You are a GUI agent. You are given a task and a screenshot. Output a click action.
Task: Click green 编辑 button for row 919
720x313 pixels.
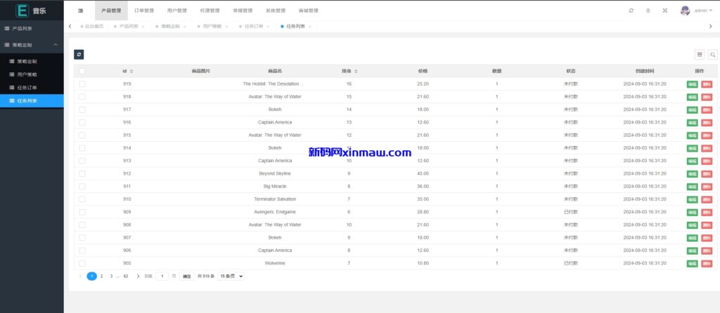pos(692,84)
